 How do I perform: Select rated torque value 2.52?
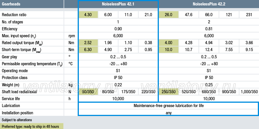[88, 43]
